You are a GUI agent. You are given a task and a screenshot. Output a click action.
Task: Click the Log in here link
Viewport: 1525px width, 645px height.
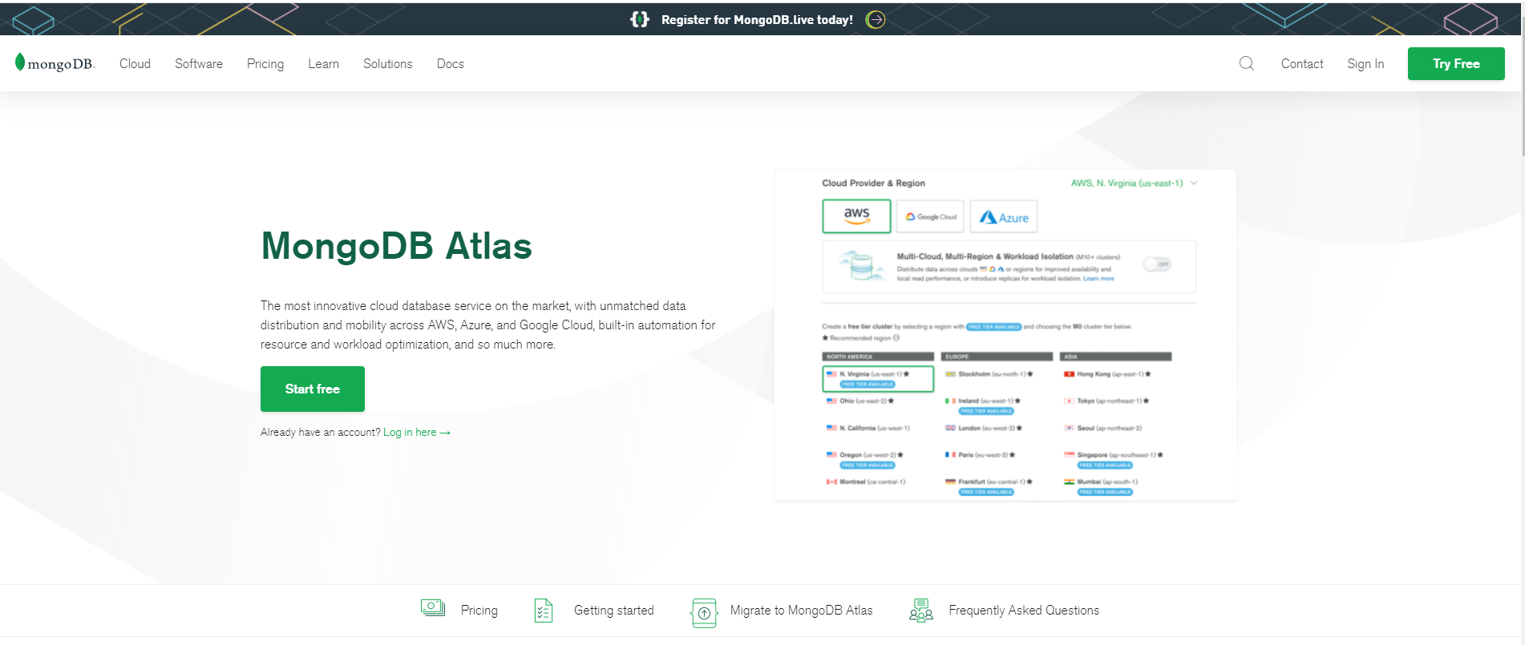(417, 433)
